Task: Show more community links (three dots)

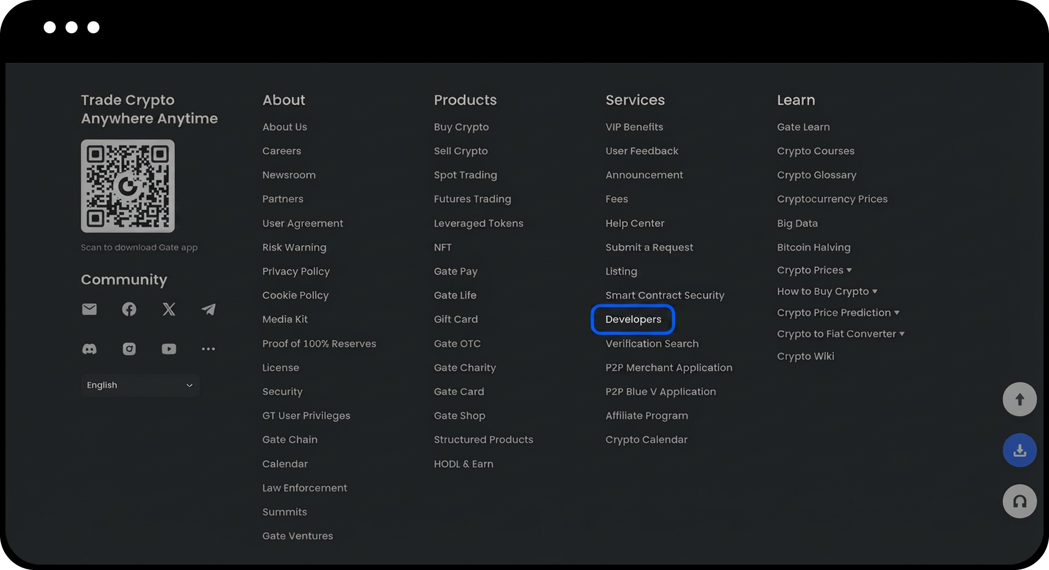Action: [208, 349]
